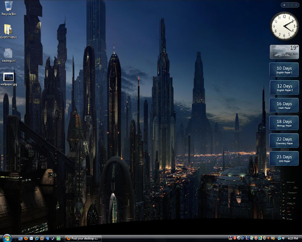This screenshot has height=242, width=302.
Task: Switch to the 'Post your desktop s...' Firefox window
Action: pyautogui.click(x=83, y=238)
